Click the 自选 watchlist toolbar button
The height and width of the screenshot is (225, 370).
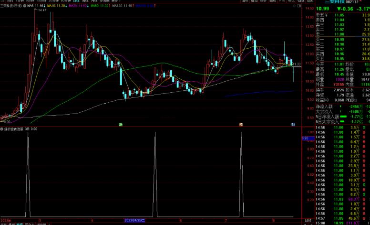(300, 1)
